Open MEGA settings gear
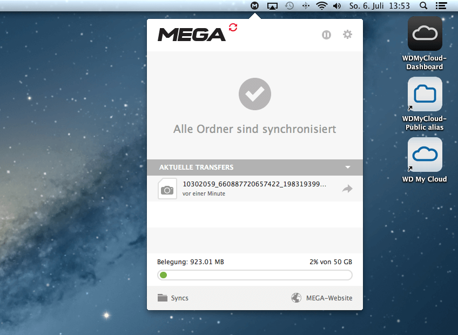458x335 pixels. (347, 35)
